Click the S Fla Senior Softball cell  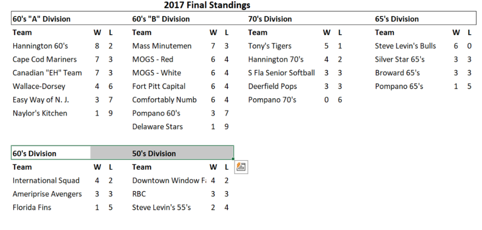[281, 73]
